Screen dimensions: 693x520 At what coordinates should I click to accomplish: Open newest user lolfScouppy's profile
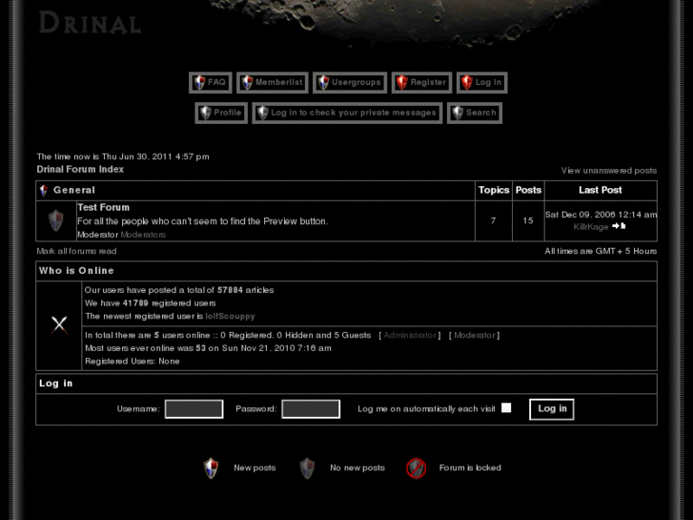click(x=230, y=317)
